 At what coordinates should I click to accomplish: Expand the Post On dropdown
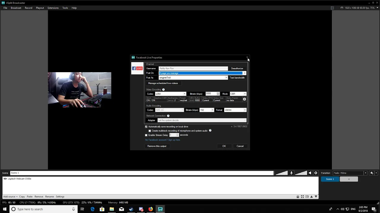tap(244, 73)
